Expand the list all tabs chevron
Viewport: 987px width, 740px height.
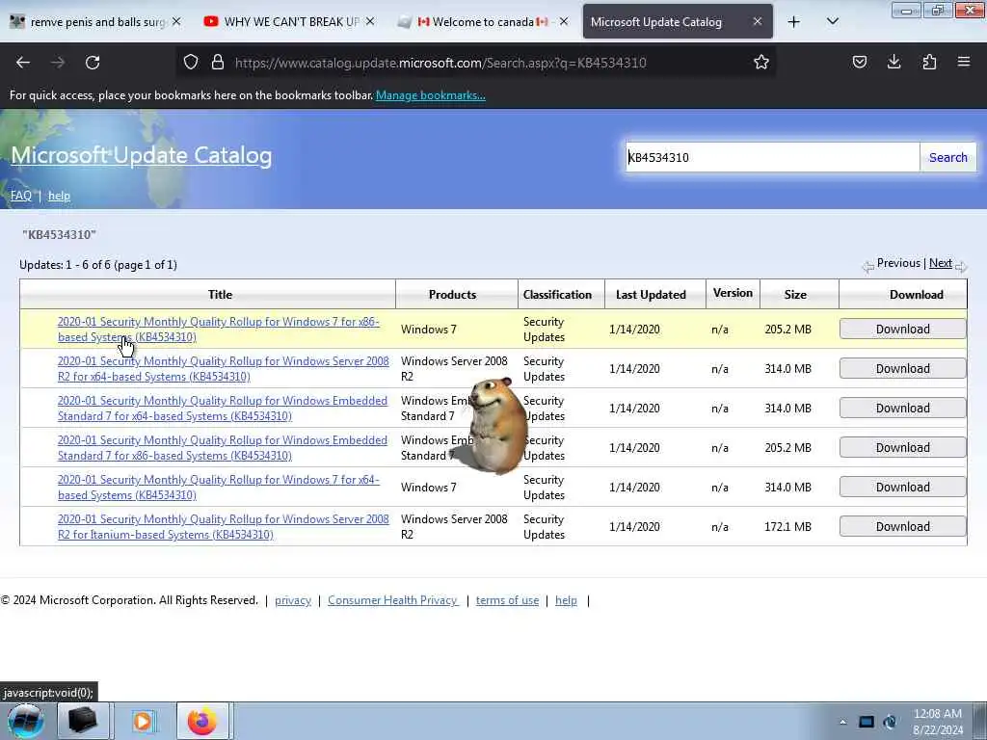coord(832,22)
